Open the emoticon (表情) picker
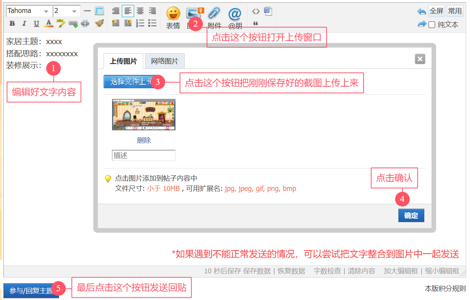The width and height of the screenshot is (470, 300). click(173, 14)
